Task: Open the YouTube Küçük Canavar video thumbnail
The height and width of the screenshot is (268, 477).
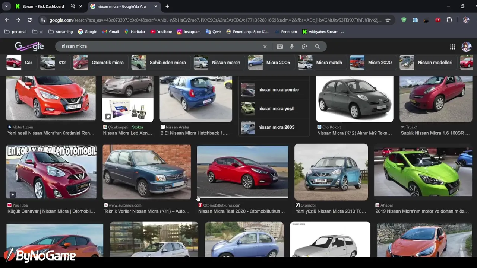Action: click(x=51, y=172)
